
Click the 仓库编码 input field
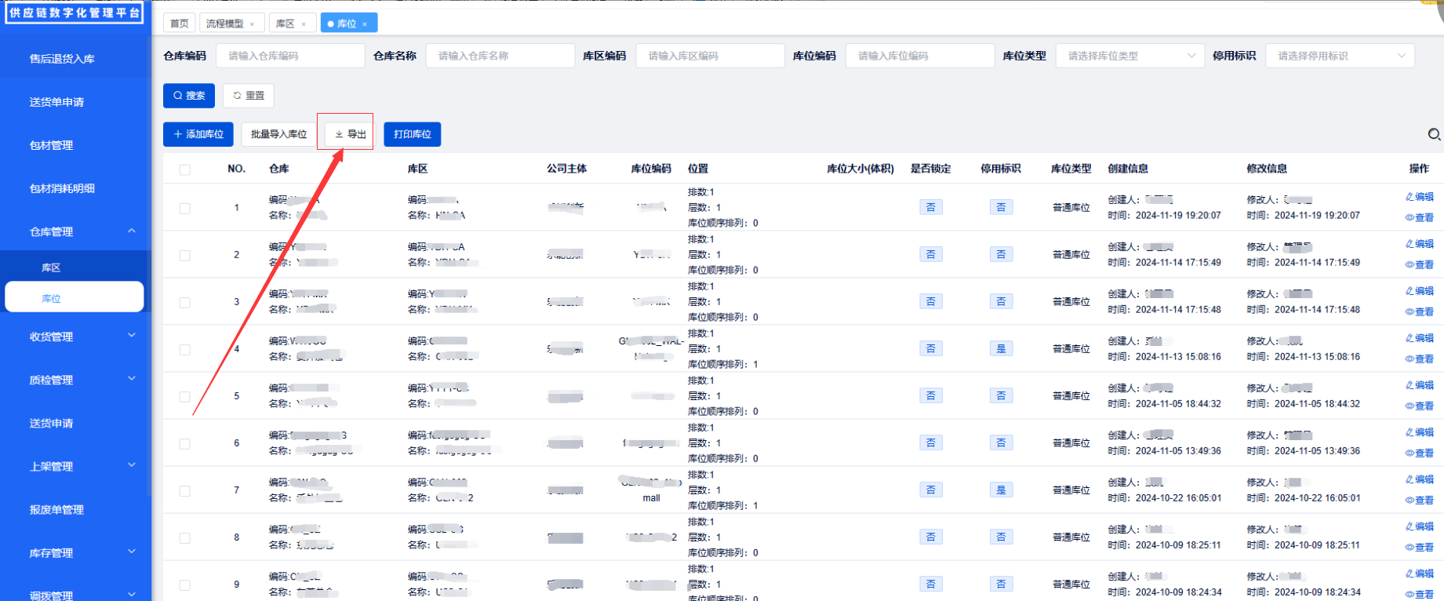[290, 56]
